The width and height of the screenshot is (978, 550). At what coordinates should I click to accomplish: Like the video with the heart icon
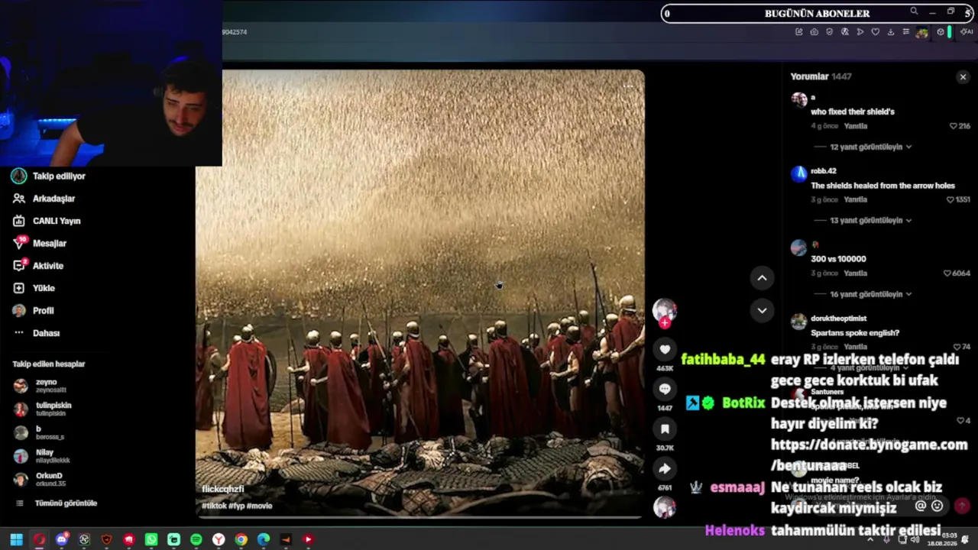coord(665,350)
